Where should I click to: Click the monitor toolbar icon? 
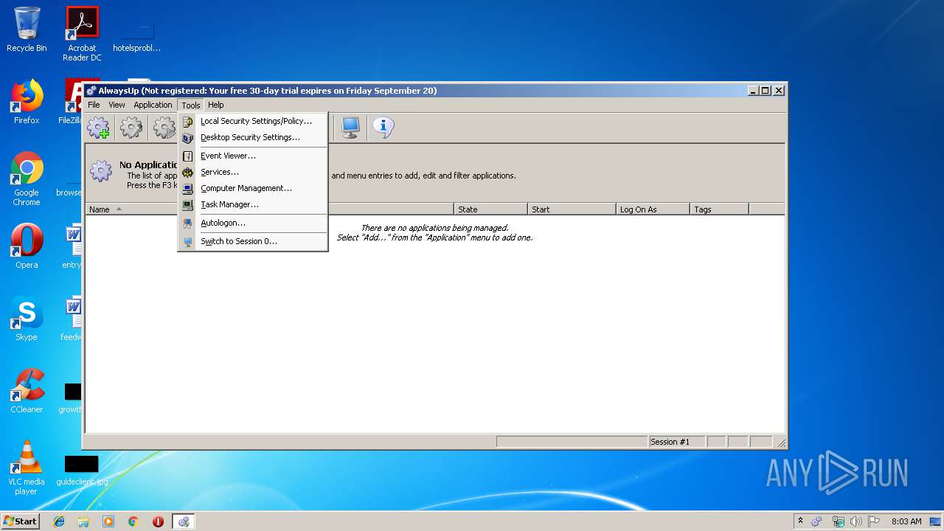[x=350, y=128]
